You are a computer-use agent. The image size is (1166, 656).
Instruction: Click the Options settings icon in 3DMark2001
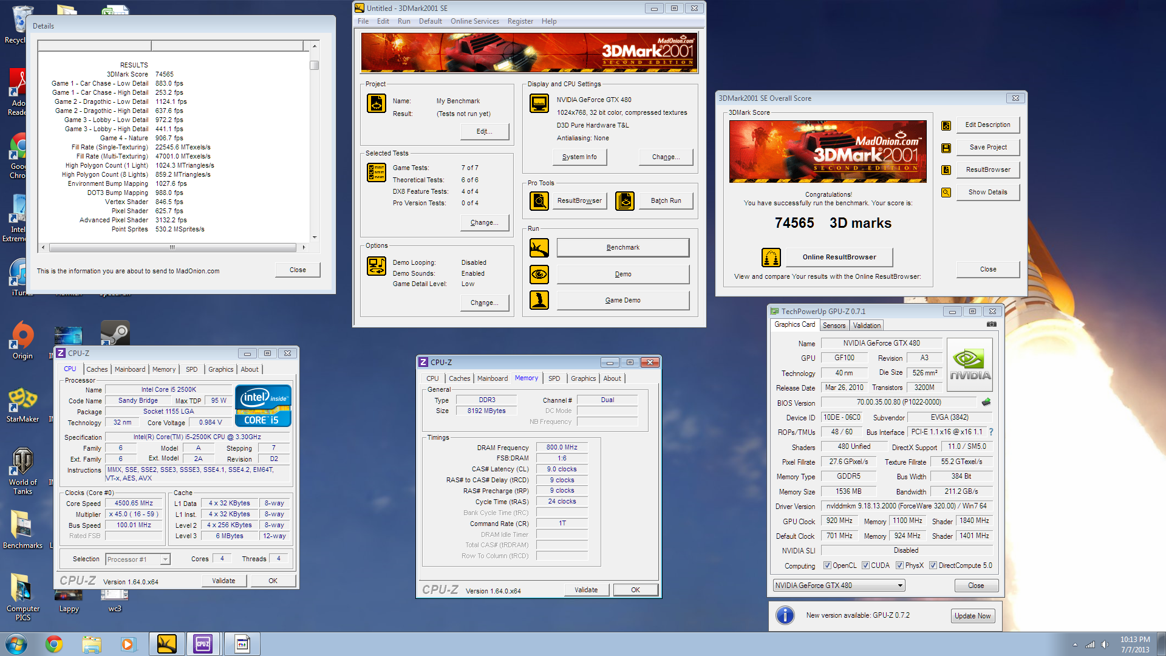pyautogui.click(x=376, y=266)
